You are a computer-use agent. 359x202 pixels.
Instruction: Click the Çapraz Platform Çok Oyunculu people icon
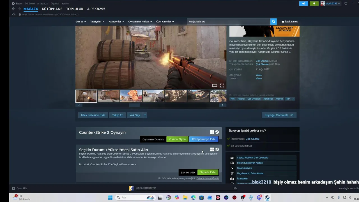click(x=232, y=158)
